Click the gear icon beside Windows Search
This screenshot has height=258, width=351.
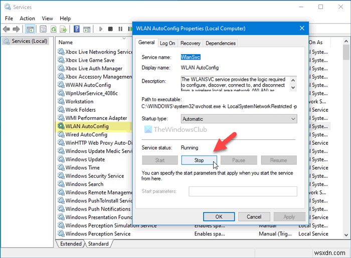(x=61, y=184)
